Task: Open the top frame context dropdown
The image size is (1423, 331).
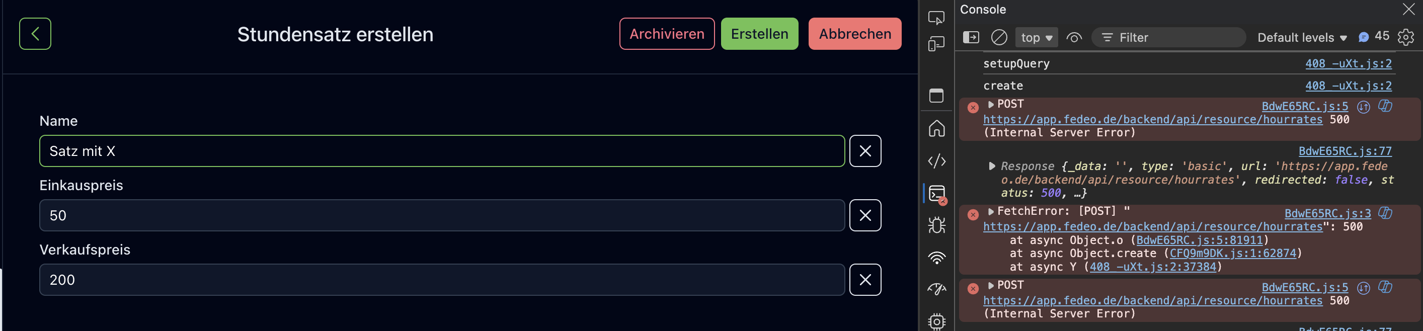Action: click(1037, 38)
